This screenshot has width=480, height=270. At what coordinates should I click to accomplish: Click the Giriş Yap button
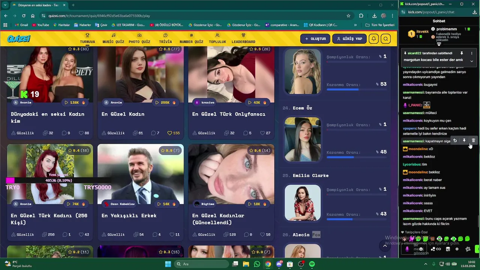349,39
